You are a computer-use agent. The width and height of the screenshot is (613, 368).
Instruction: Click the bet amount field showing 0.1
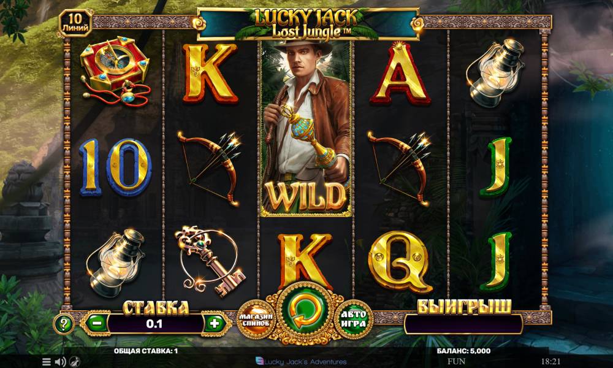point(156,324)
